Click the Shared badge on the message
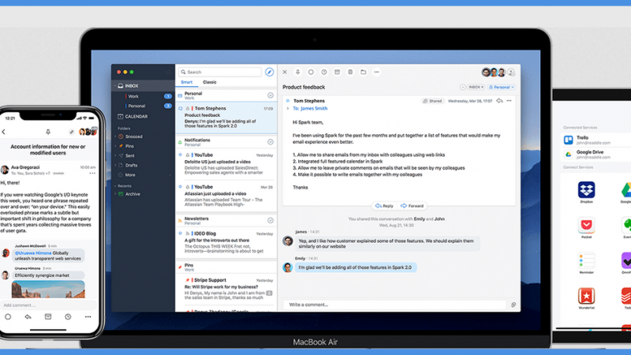The width and height of the screenshot is (631, 355). click(x=432, y=101)
